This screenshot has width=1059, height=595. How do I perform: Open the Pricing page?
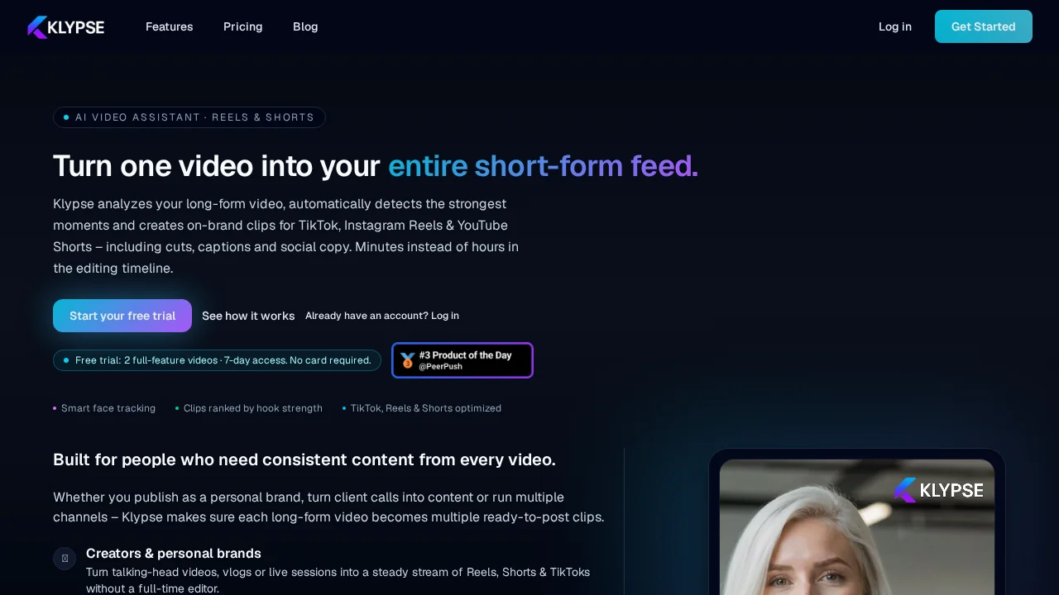click(242, 26)
